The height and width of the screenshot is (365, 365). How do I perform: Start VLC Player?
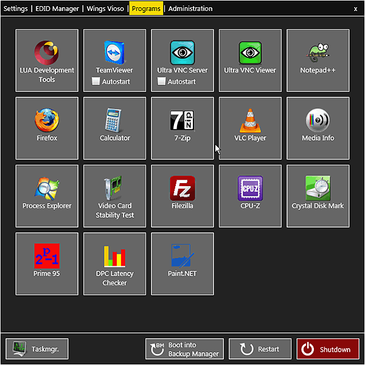(250, 128)
